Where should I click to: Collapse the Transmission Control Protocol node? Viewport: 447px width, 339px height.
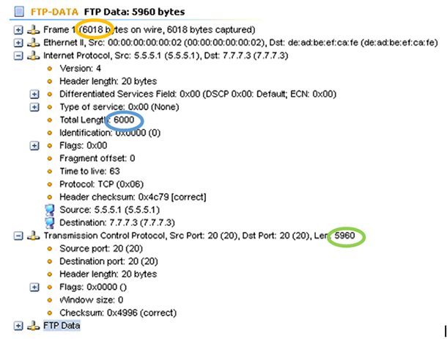[x=18, y=236]
